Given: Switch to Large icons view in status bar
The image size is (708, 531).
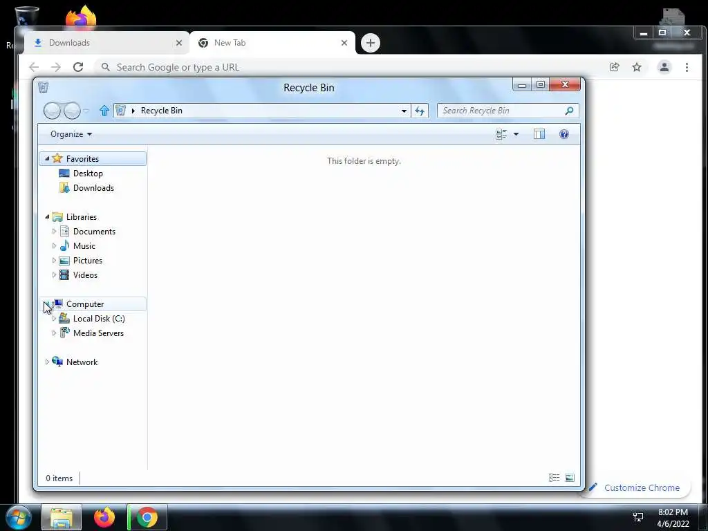Looking at the screenshot, I should [570, 478].
